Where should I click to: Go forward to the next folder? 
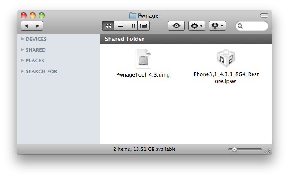(37, 26)
